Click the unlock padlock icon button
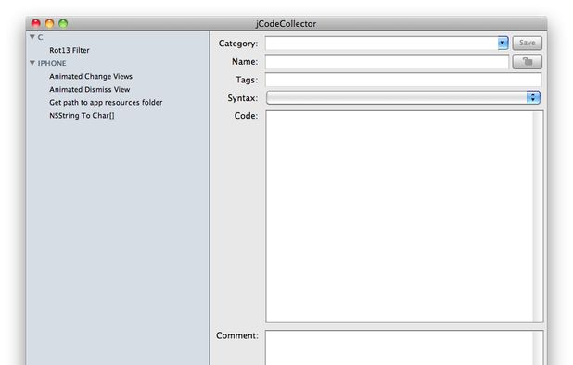 click(527, 61)
